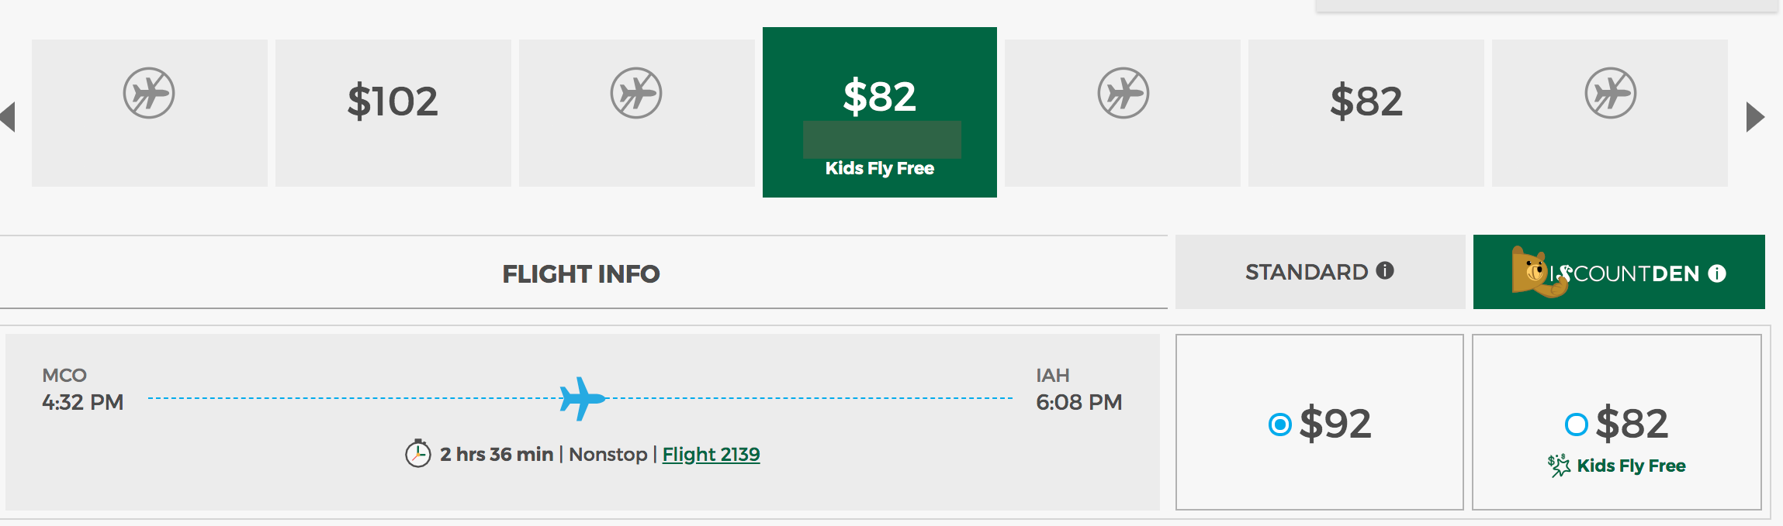Click the leftmost no-flights airplane icon
The height and width of the screenshot is (526, 1783).
(150, 92)
